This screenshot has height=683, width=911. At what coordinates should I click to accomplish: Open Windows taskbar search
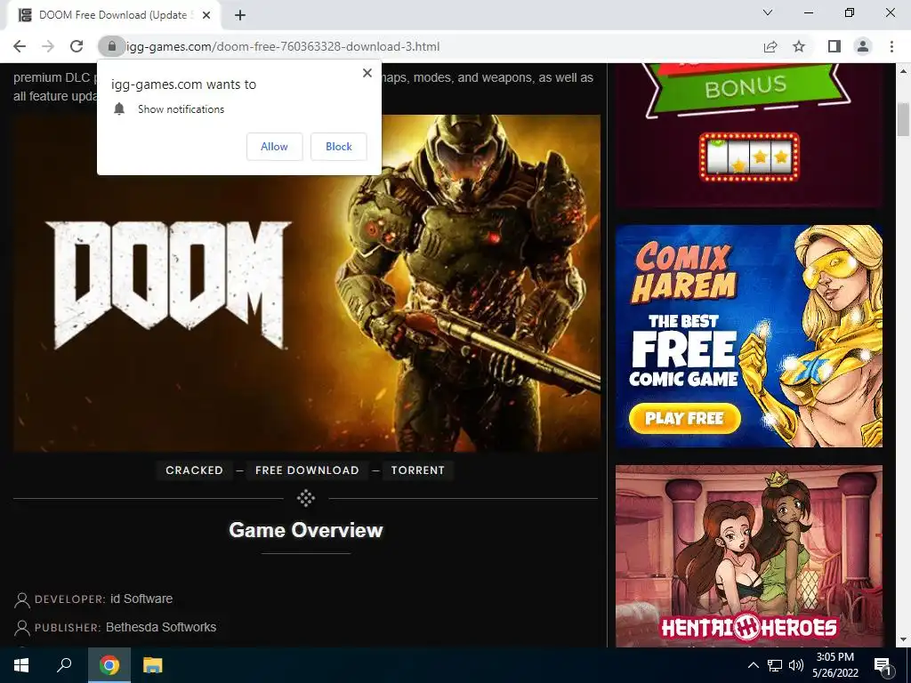tap(64, 665)
